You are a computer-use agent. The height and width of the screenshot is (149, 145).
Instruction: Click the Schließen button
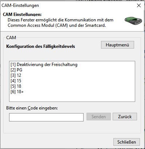pos(126,142)
